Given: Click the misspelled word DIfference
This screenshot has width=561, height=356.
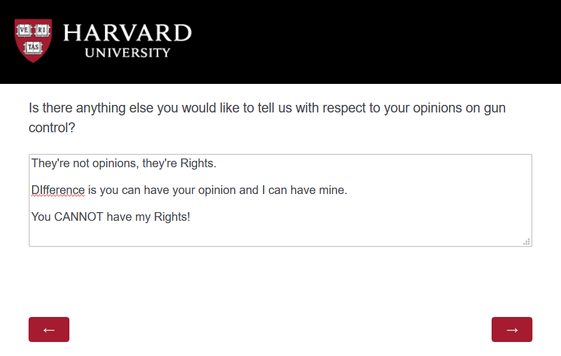Looking at the screenshot, I should point(58,190).
